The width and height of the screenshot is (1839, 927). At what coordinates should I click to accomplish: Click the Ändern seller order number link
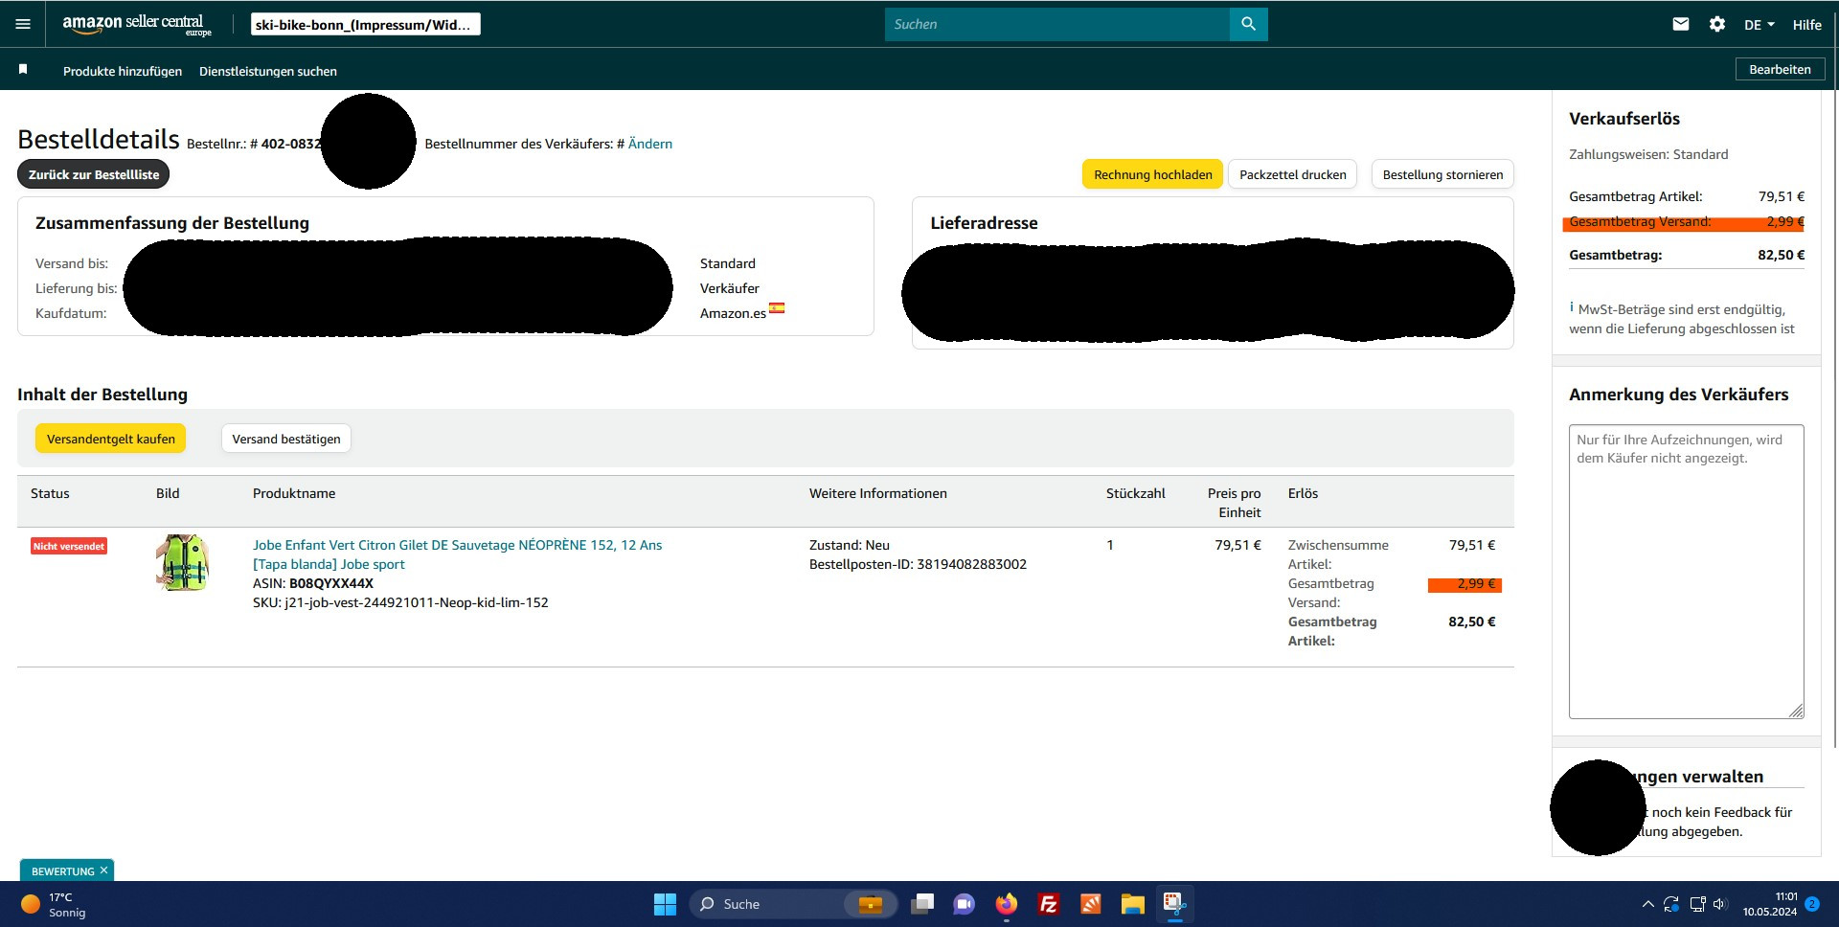click(650, 144)
